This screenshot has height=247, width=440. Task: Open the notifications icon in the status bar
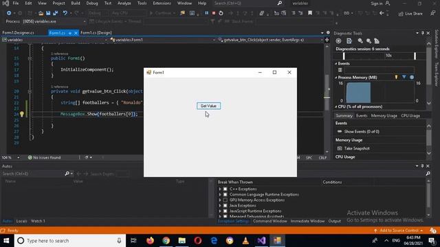click(x=432, y=231)
